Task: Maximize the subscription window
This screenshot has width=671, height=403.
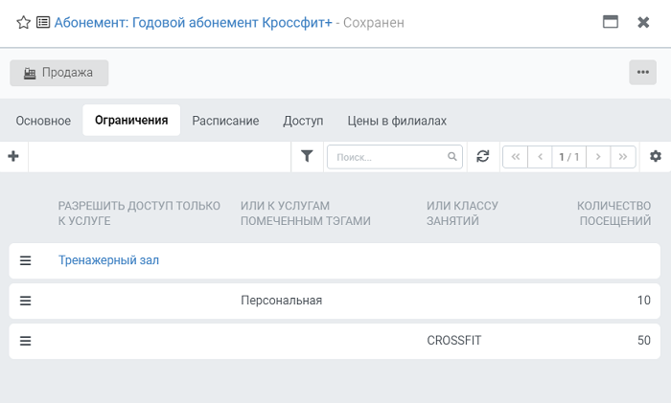Action: 611,22
